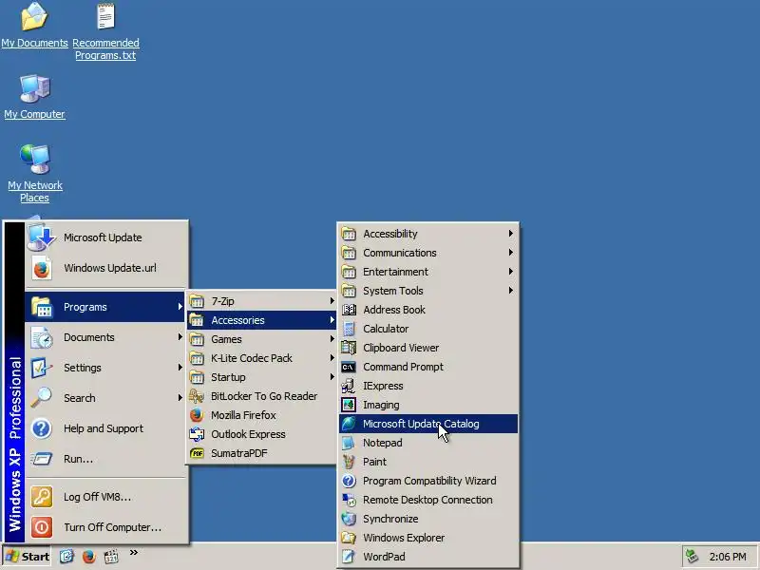Click the Notepad icon
The height and width of the screenshot is (570, 760).
pyautogui.click(x=349, y=443)
